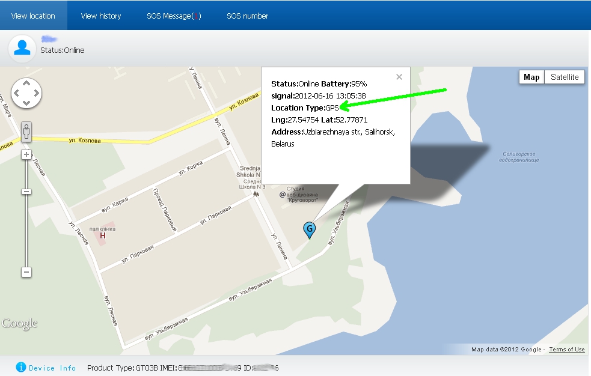Image resolution: width=591 pixels, height=376 pixels.
Task: Close the location info popup
Action: pos(399,77)
